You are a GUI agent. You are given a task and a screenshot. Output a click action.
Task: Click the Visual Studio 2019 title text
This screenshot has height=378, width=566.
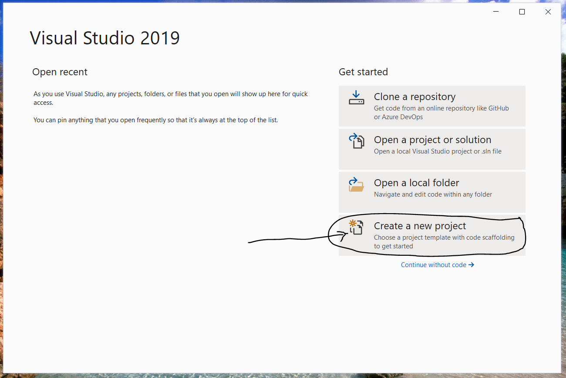[105, 38]
